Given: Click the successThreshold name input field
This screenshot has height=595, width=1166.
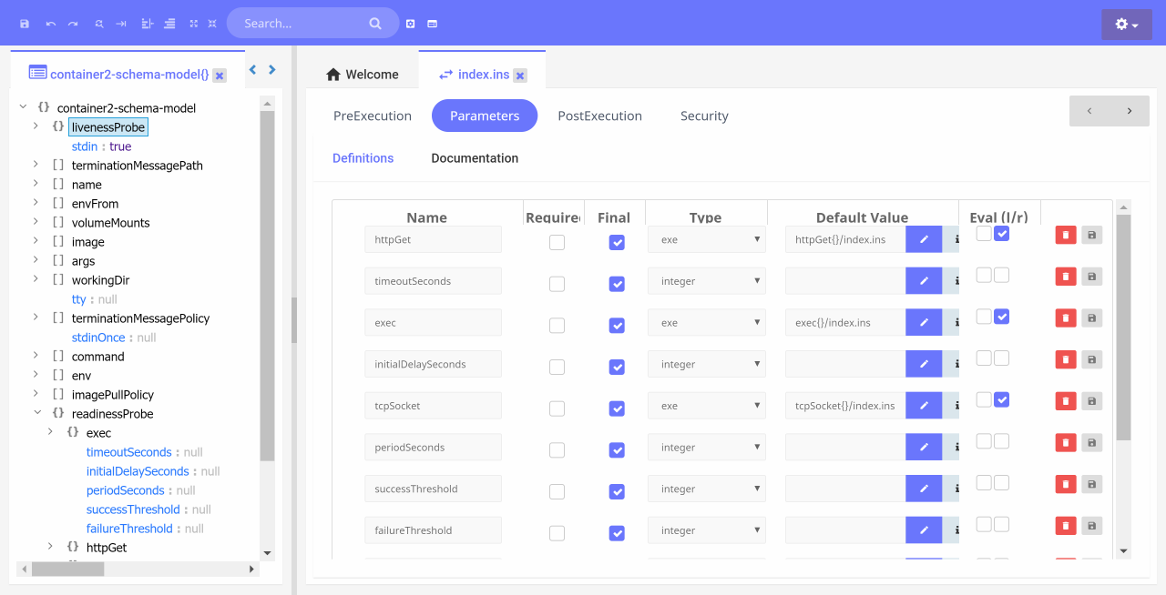Looking at the screenshot, I should (433, 489).
